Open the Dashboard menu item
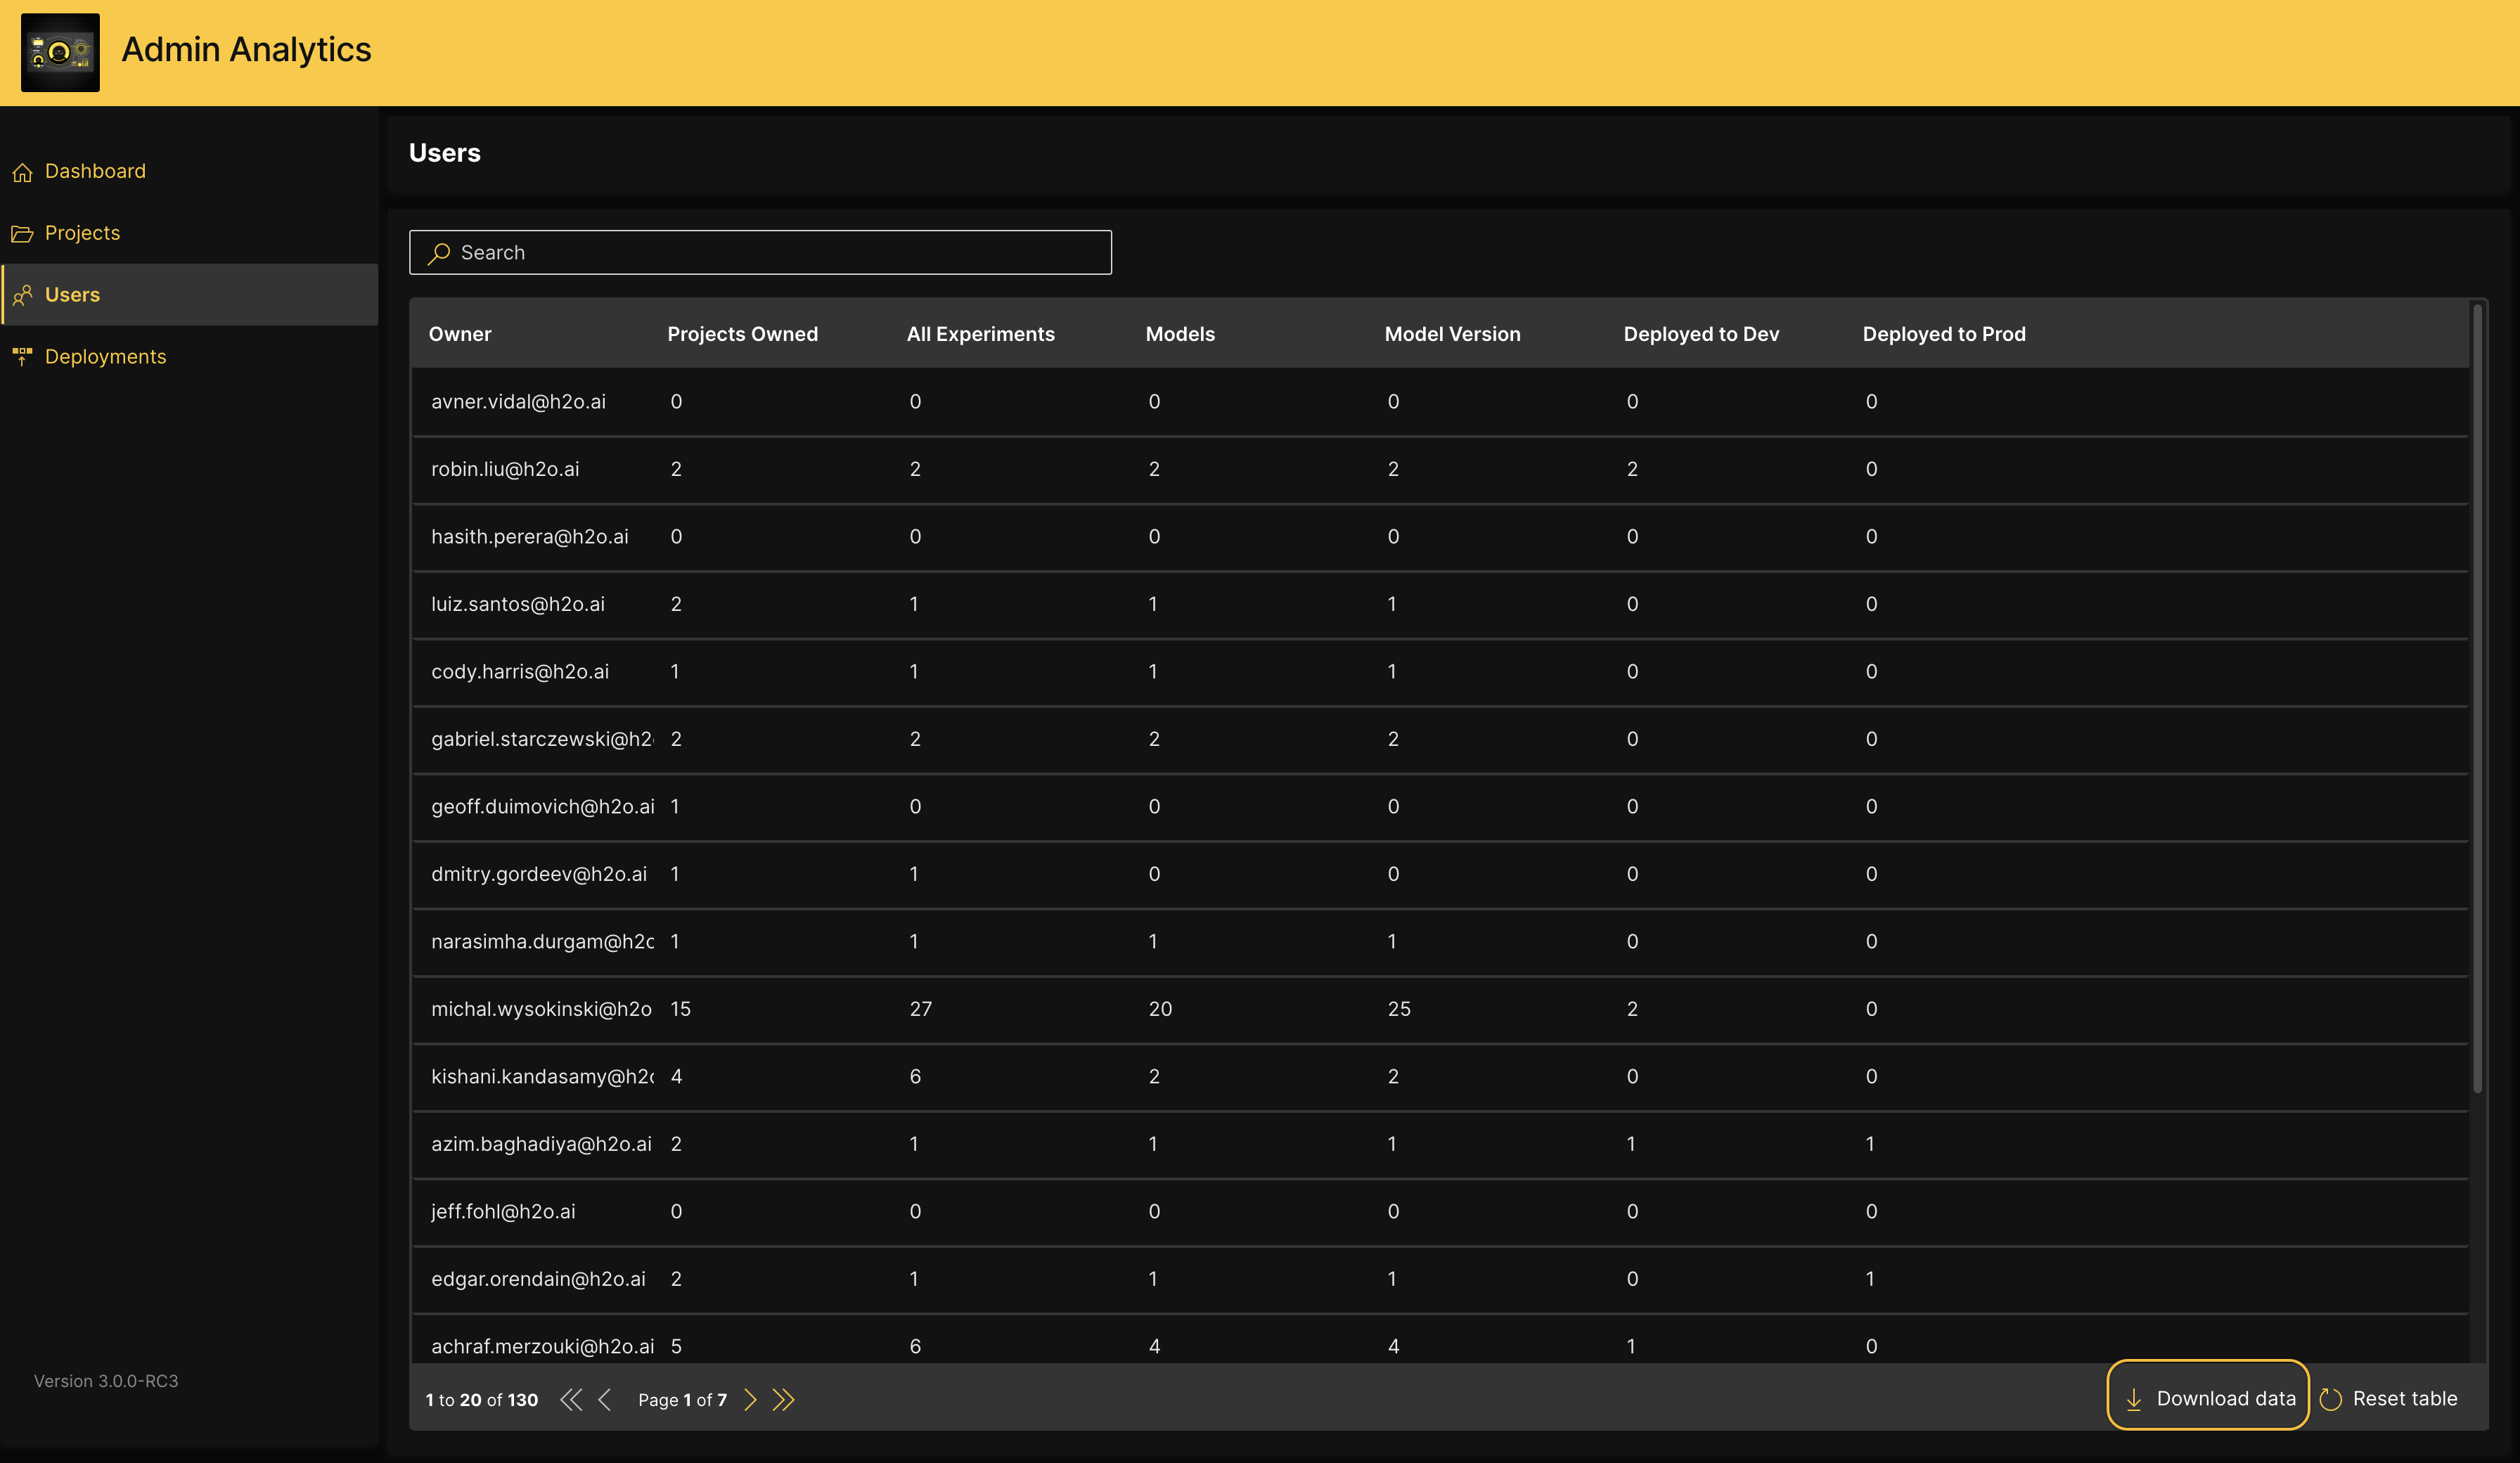The width and height of the screenshot is (2520, 1463). pyautogui.click(x=95, y=171)
